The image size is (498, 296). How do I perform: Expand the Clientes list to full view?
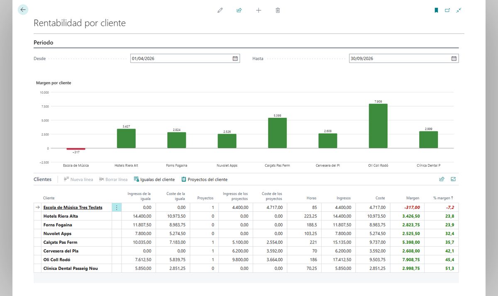(x=453, y=180)
